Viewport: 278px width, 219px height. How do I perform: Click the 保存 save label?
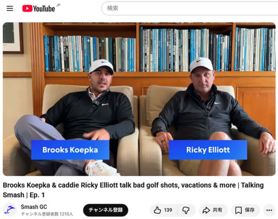250,210
